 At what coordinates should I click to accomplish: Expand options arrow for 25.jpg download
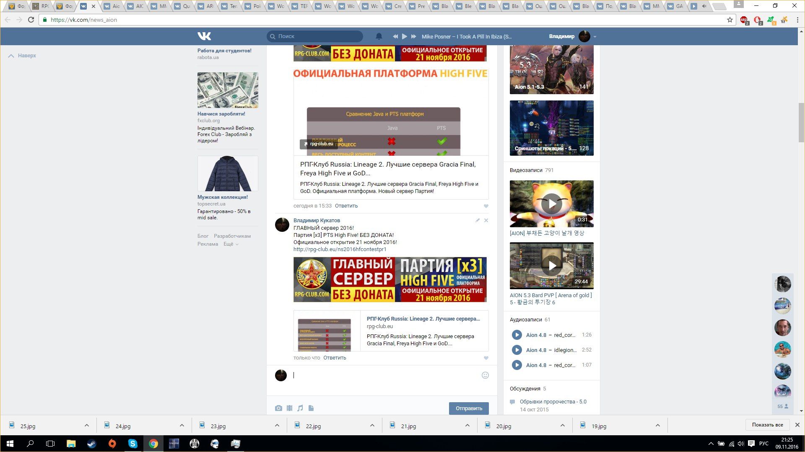(x=87, y=426)
